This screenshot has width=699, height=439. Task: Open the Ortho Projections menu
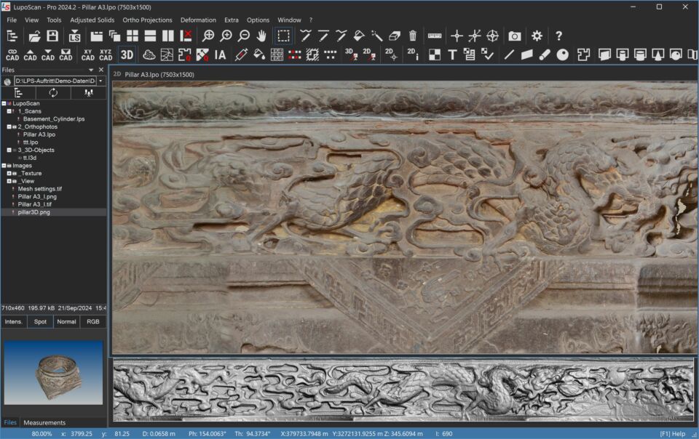tap(147, 20)
